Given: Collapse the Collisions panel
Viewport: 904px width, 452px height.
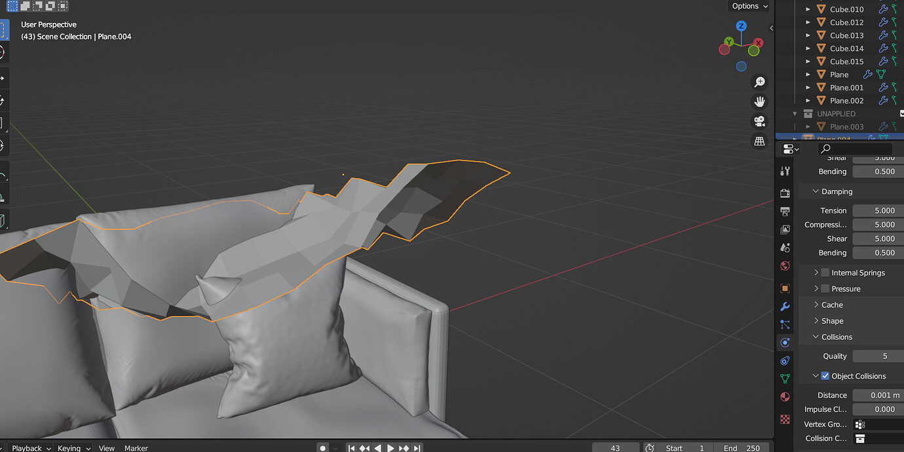Looking at the screenshot, I should [816, 337].
